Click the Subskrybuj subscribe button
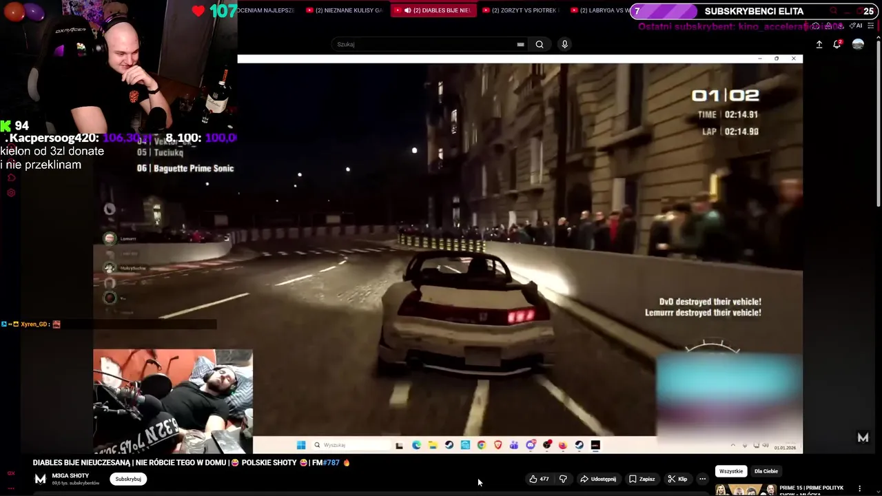The height and width of the screenshot is (496, 882). (128, 479)
